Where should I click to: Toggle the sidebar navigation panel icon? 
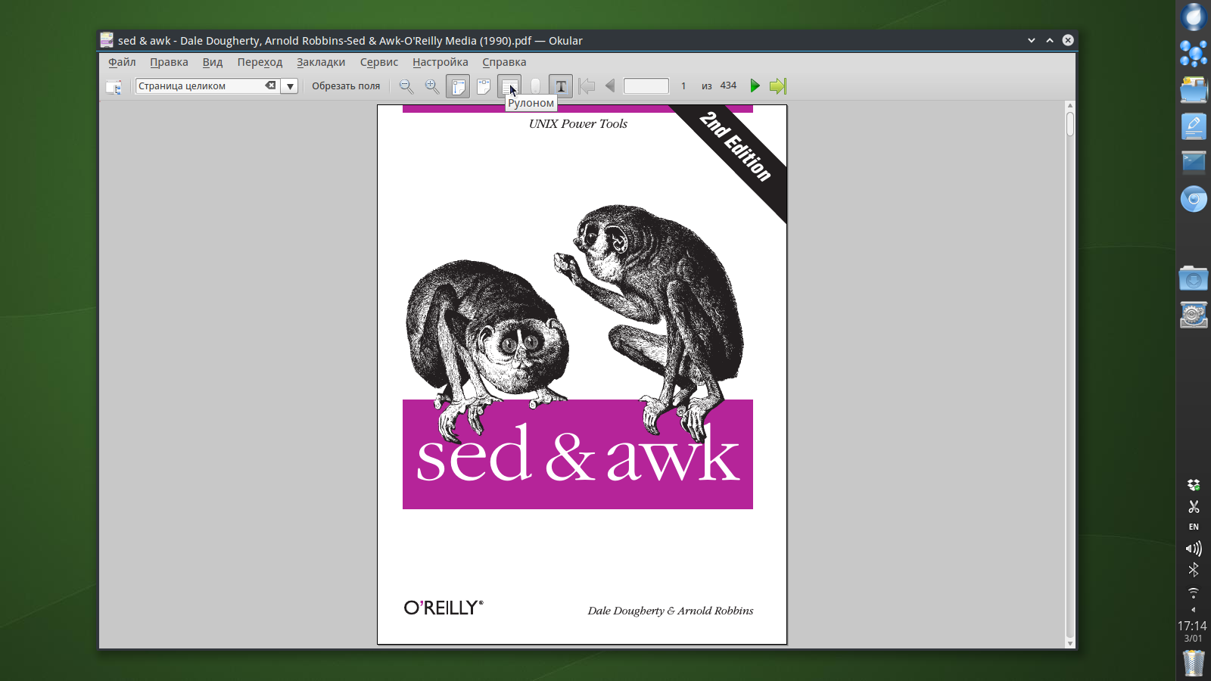pos(114,86)
